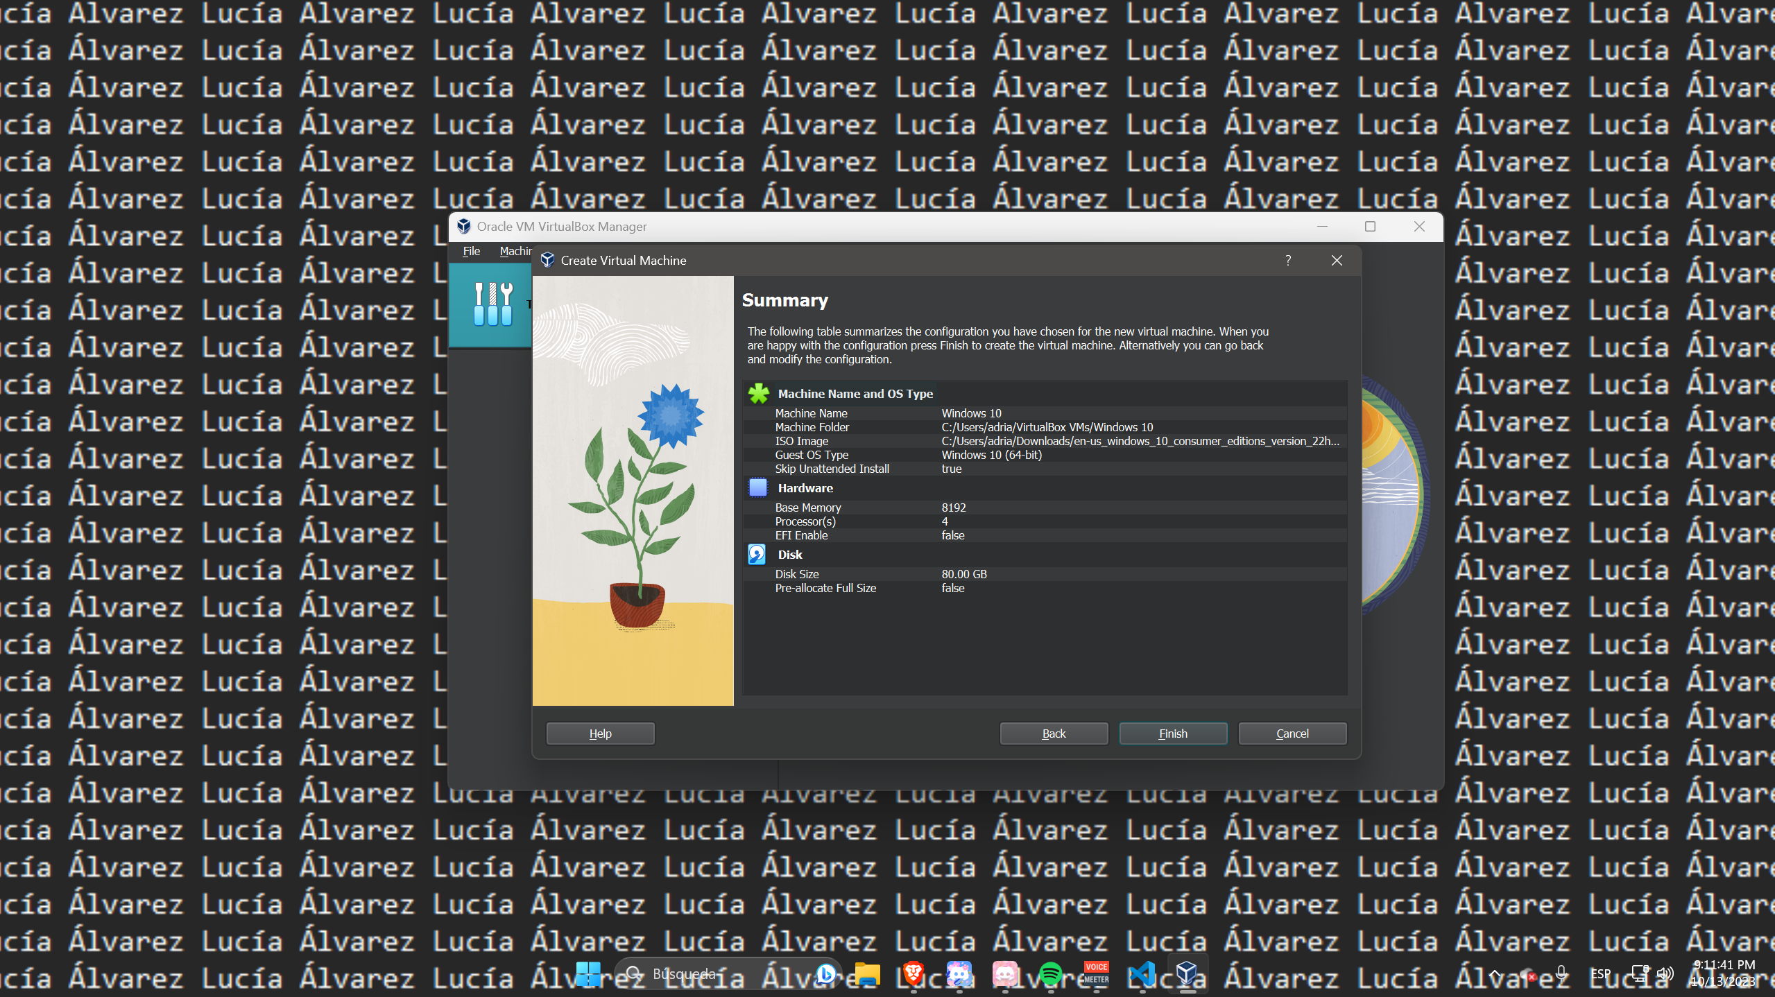The width and height of the screenshot is (1775, 997).
Task: Select the VirtualBox Tools icon
Action: click(x=492, y=304)
